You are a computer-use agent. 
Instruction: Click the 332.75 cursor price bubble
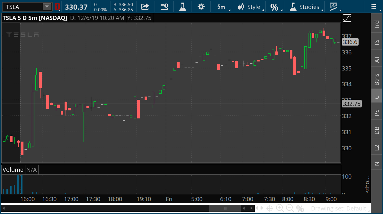coord(352,104)
